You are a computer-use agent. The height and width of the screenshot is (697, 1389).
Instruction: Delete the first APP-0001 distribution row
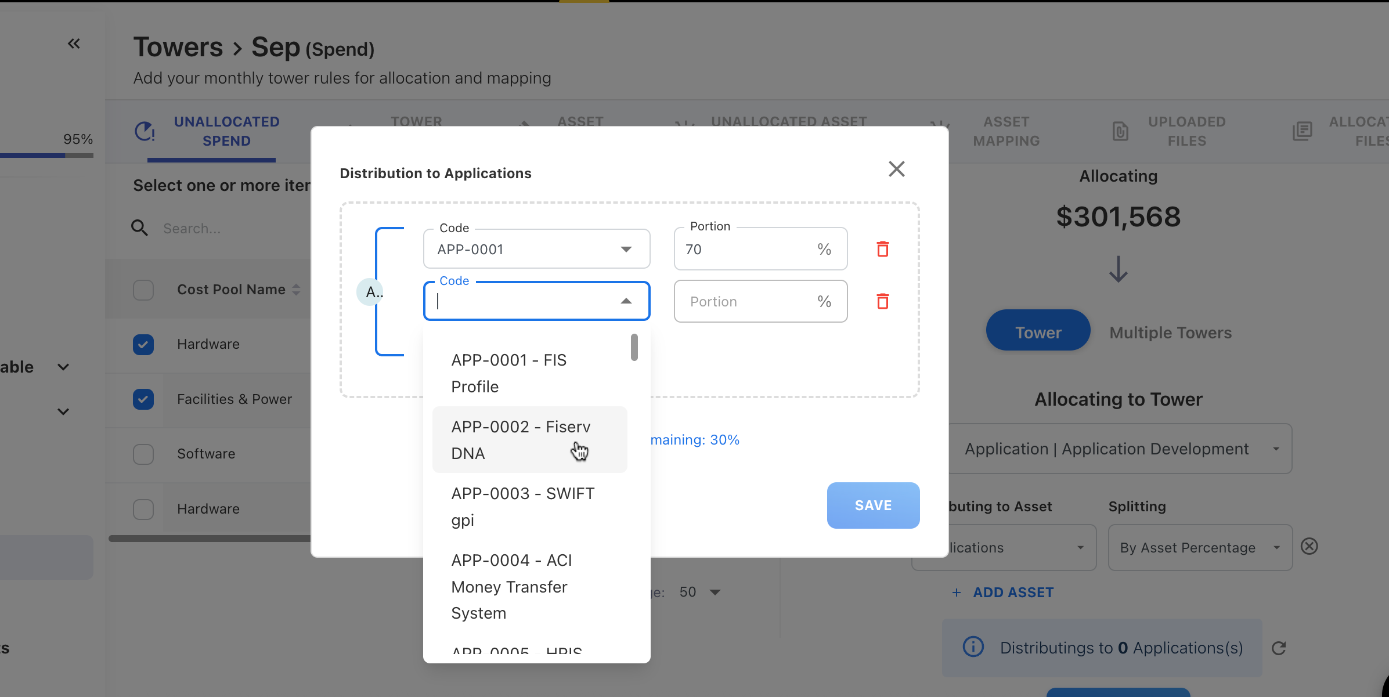[882, 249]
